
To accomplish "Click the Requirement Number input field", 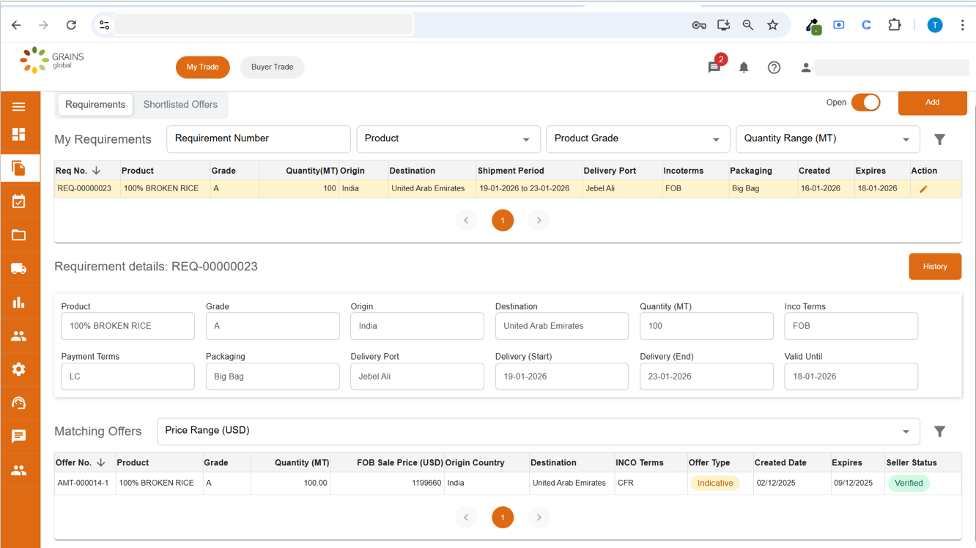I will point(258,139).
